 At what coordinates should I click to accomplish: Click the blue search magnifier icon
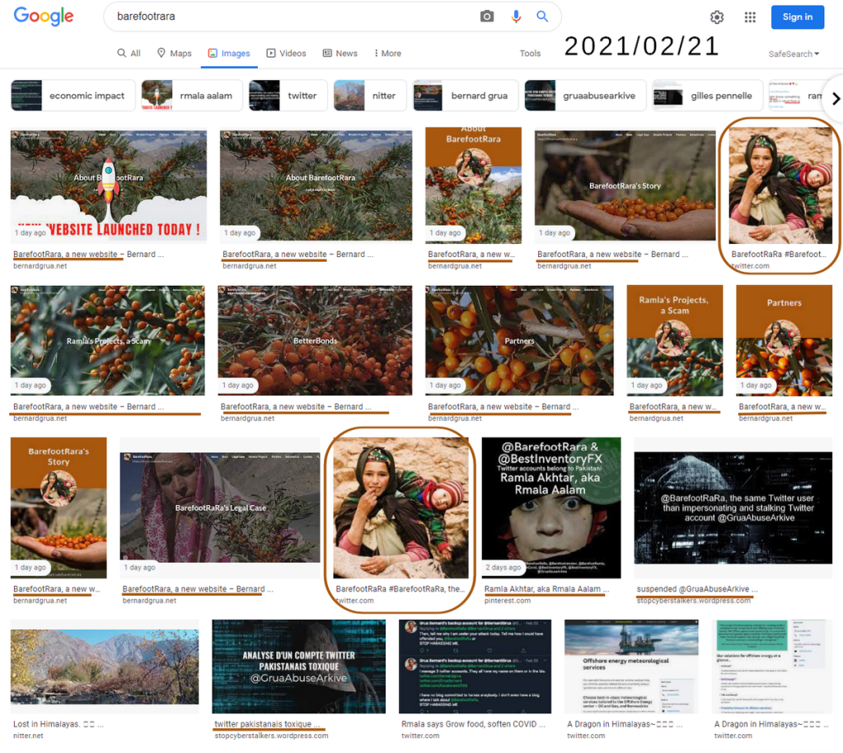(541, 16)
